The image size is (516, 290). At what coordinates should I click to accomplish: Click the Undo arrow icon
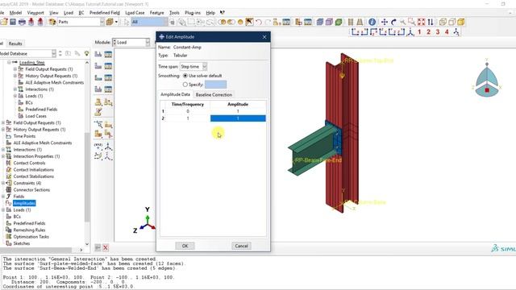(x=259, y=22)
